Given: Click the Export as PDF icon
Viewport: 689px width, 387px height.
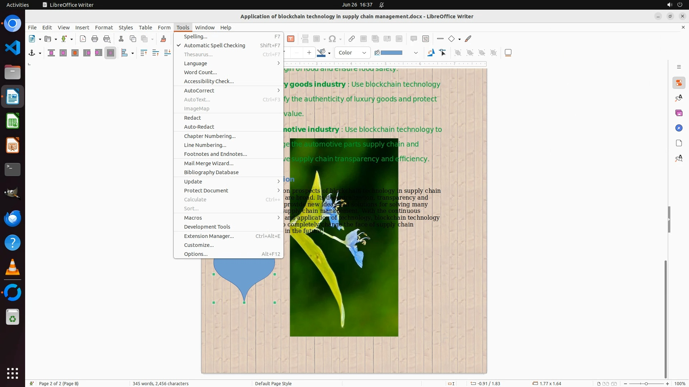Looking at the screenshot, I should tap(83, 39).
